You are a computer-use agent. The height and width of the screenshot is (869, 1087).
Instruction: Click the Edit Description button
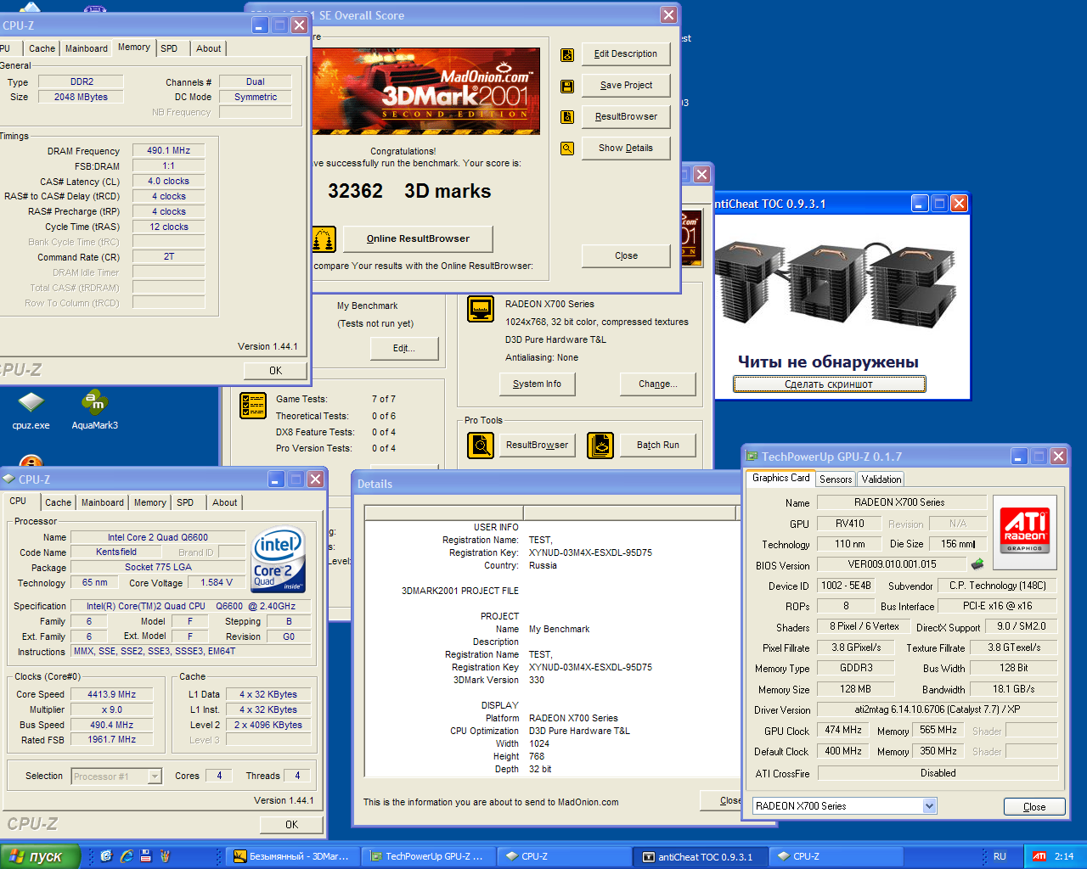(x=626, y=54)
